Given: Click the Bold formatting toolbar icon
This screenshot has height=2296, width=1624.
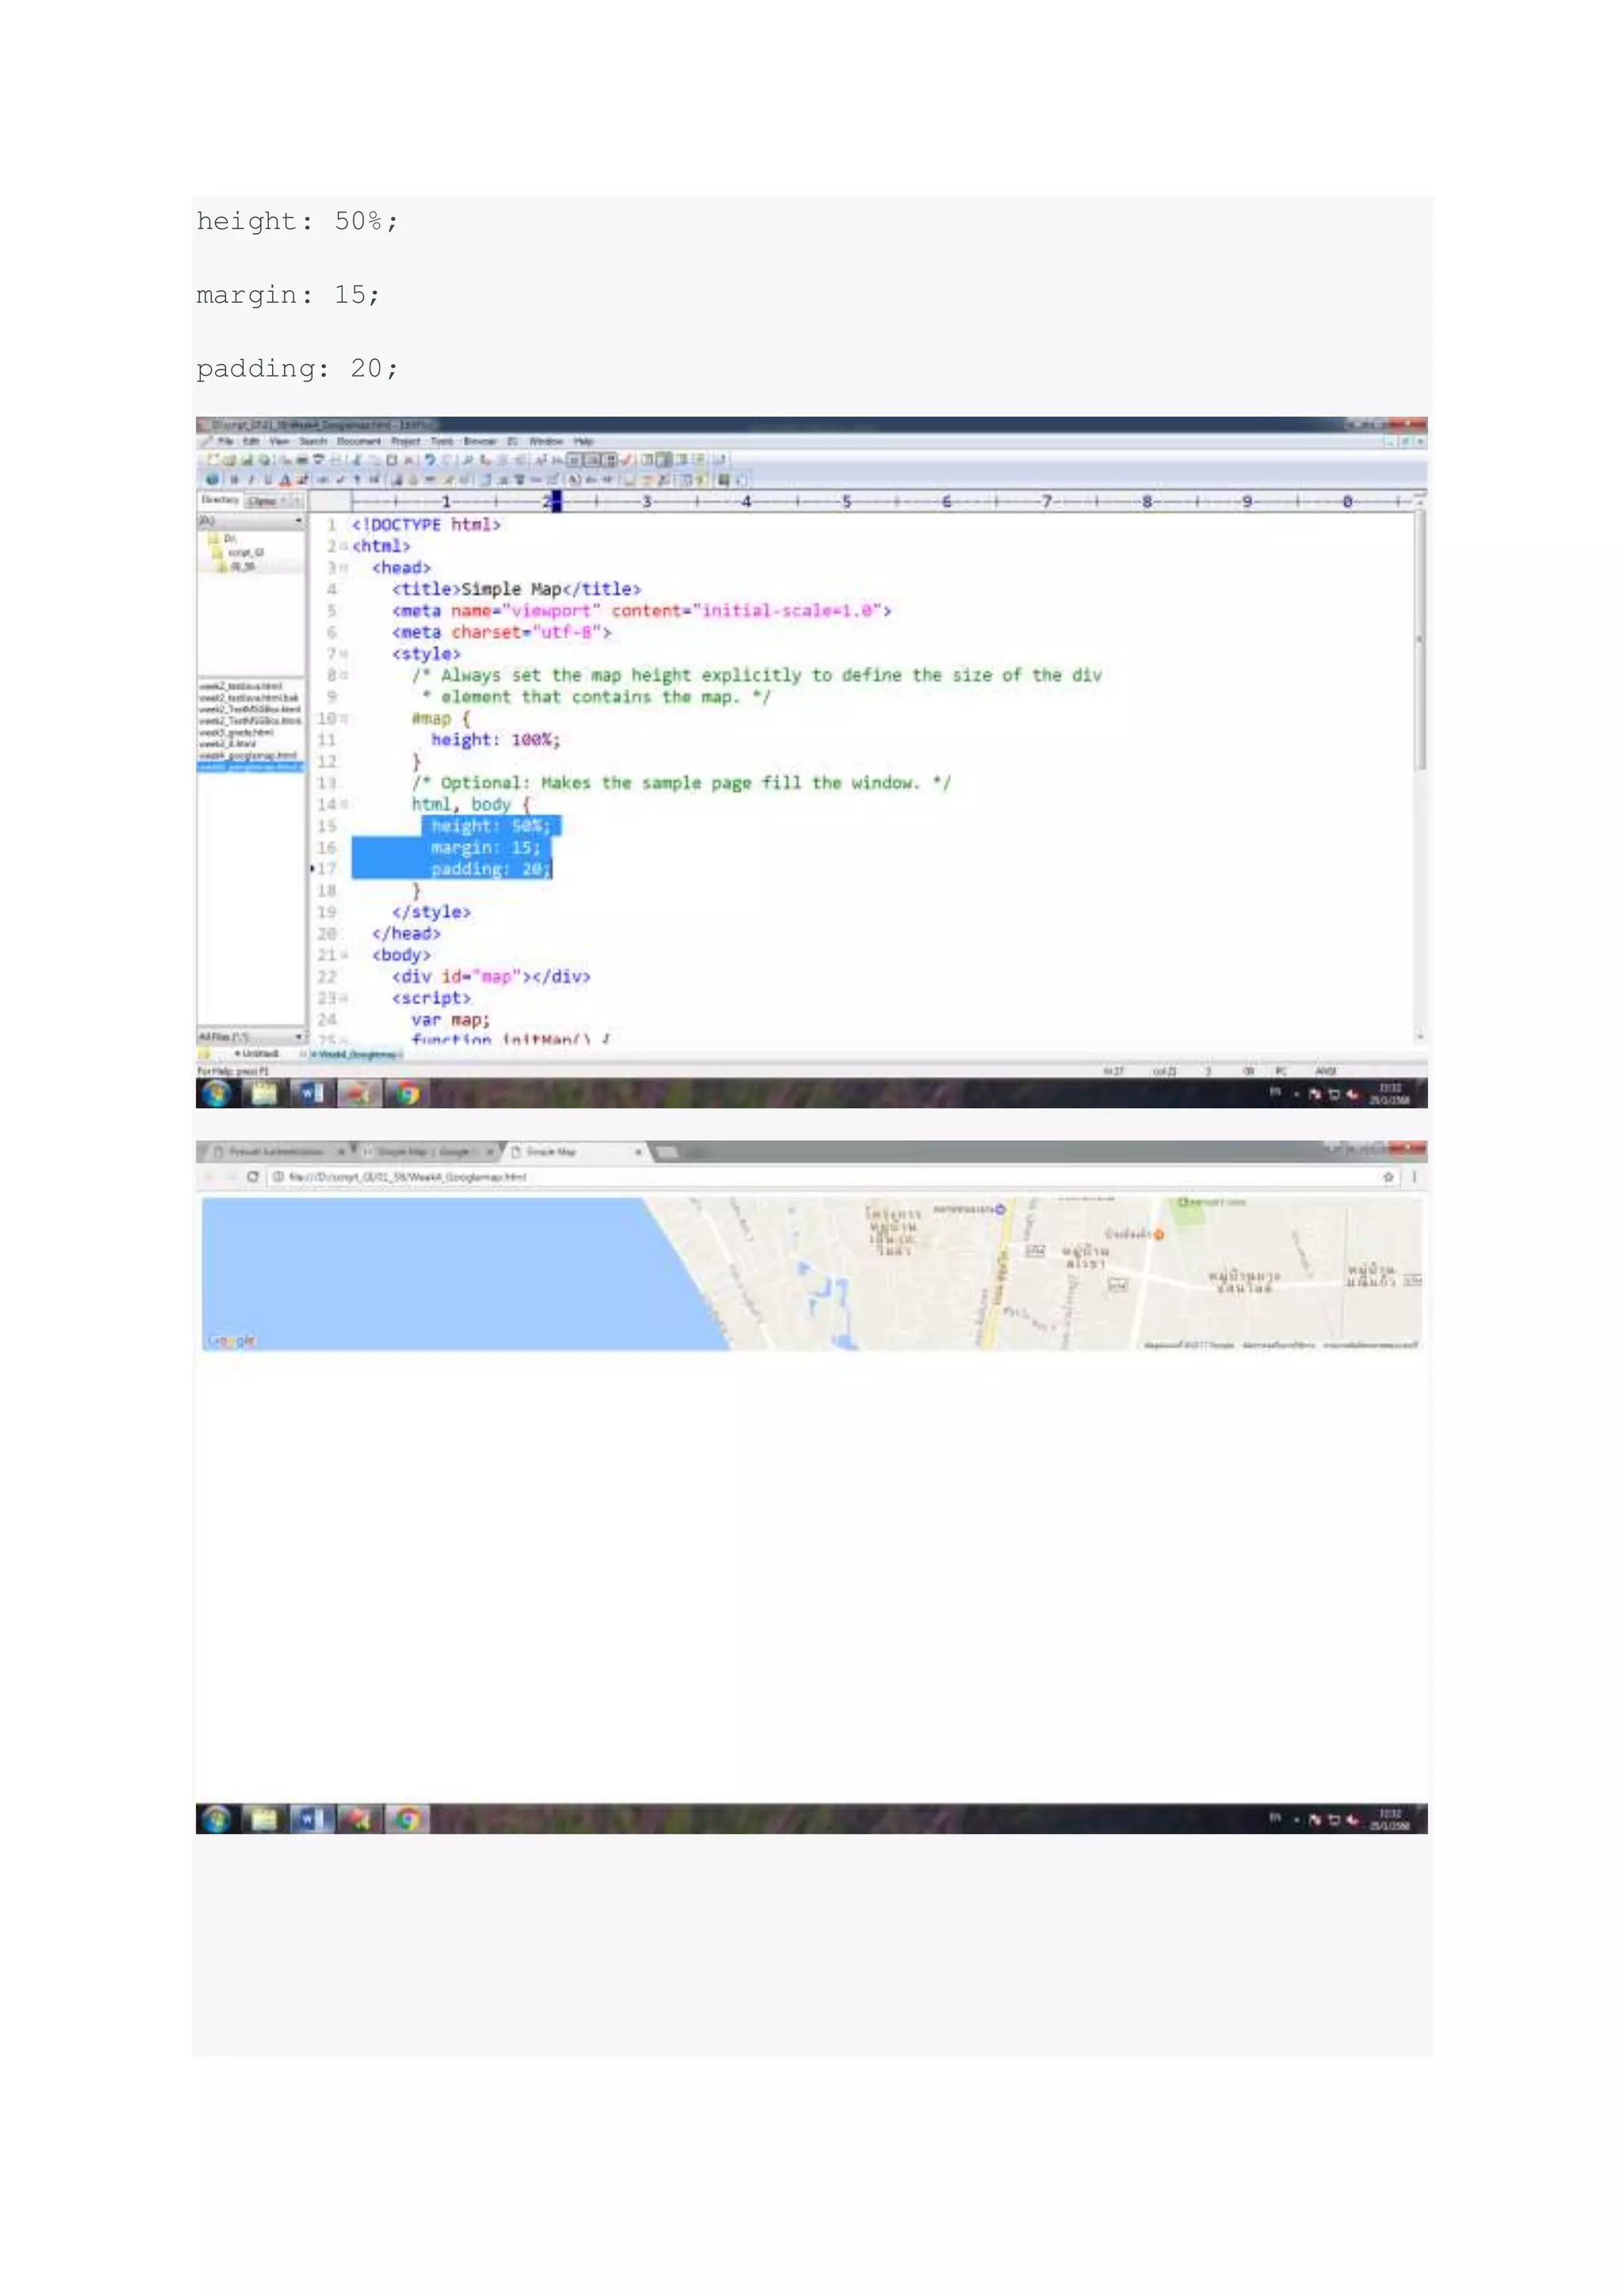Looking at the screenshot, I should pyautogui.click(x=234, y=480).
